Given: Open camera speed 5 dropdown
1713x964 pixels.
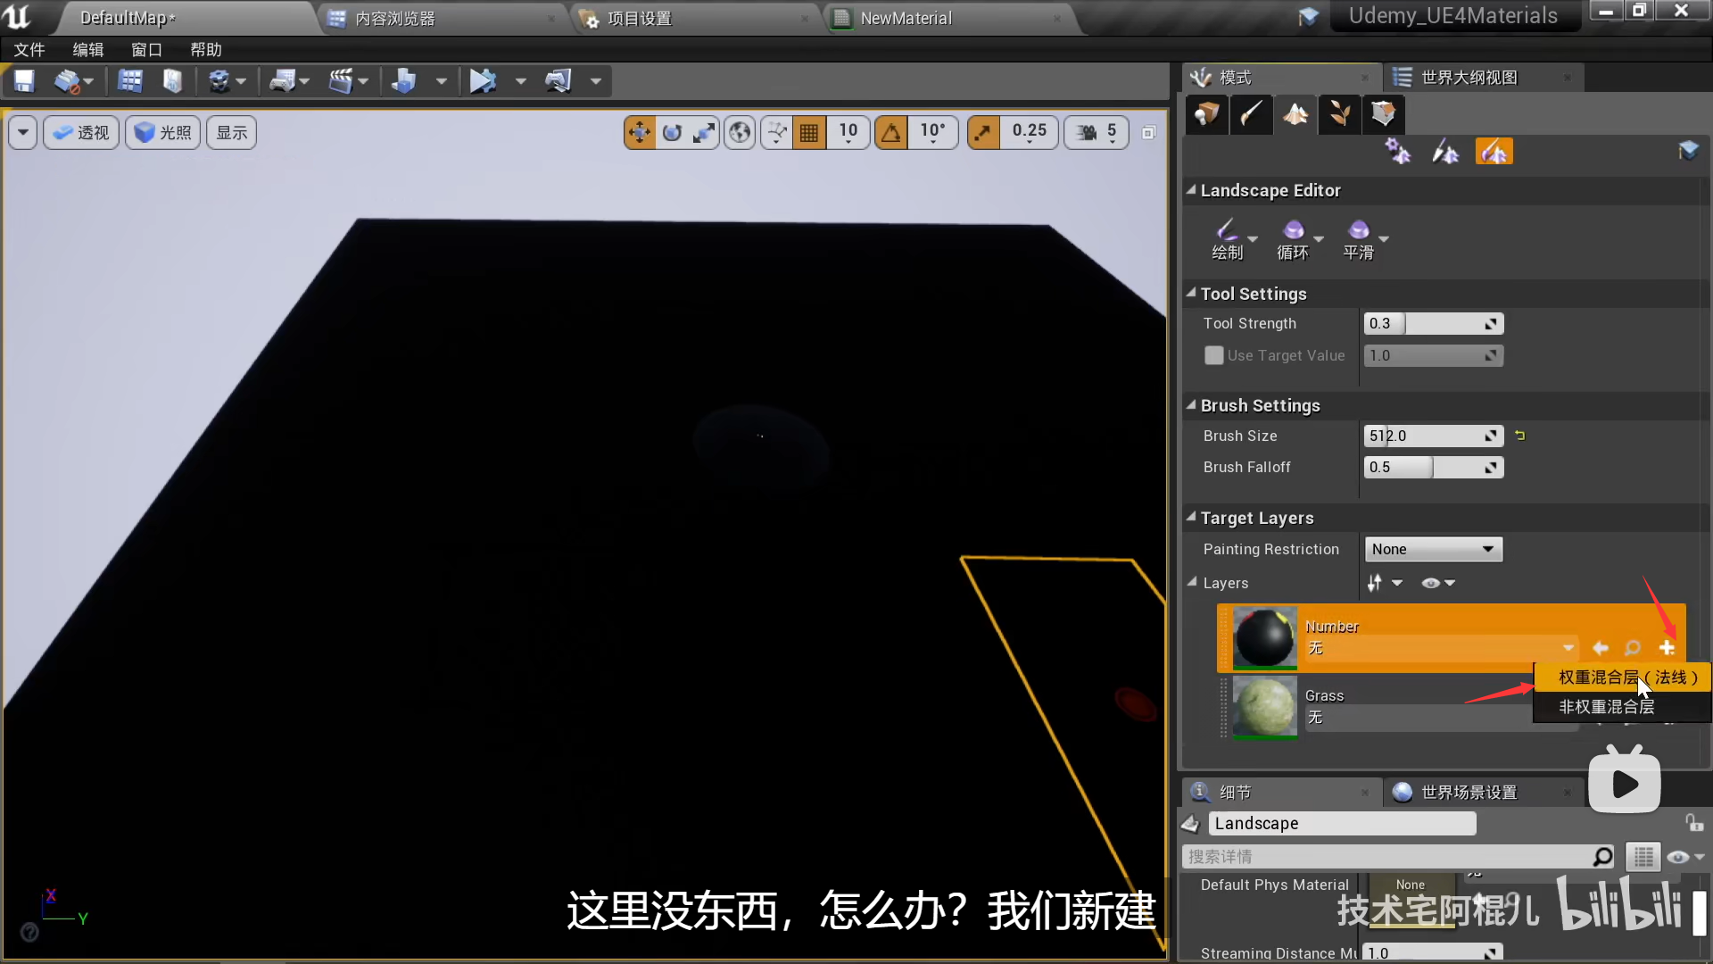Looking at the screenshot, I should click(1096, 133).
